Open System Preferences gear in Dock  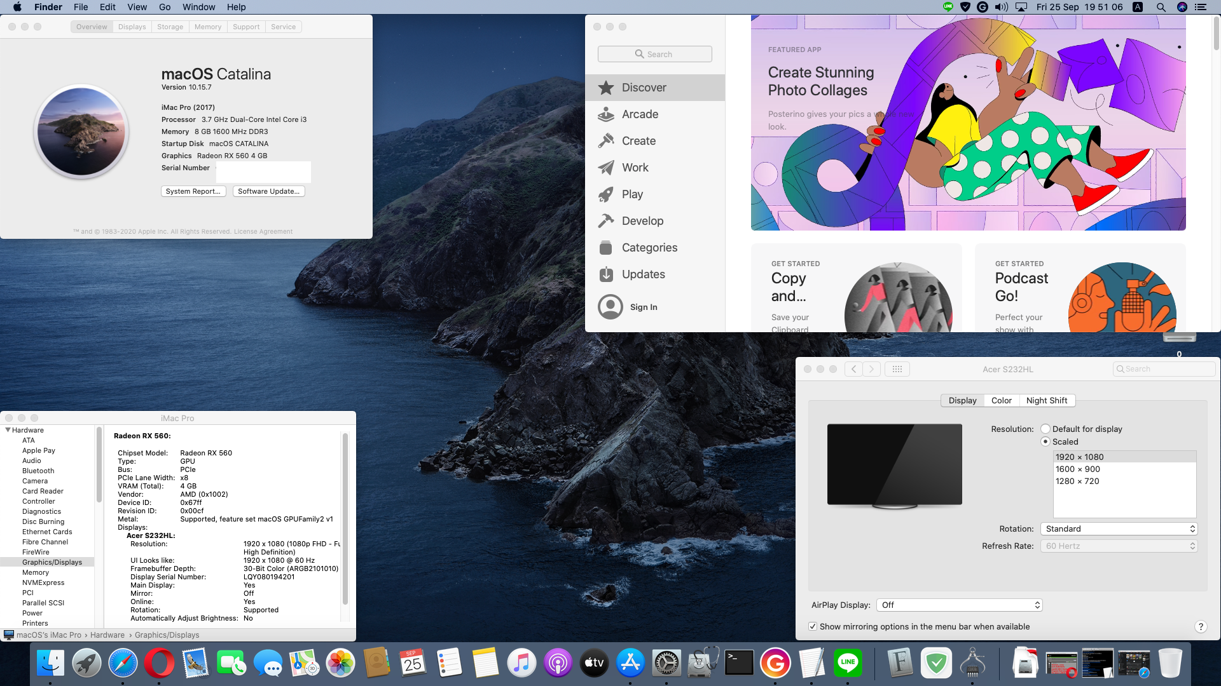(x=666, y=663)
